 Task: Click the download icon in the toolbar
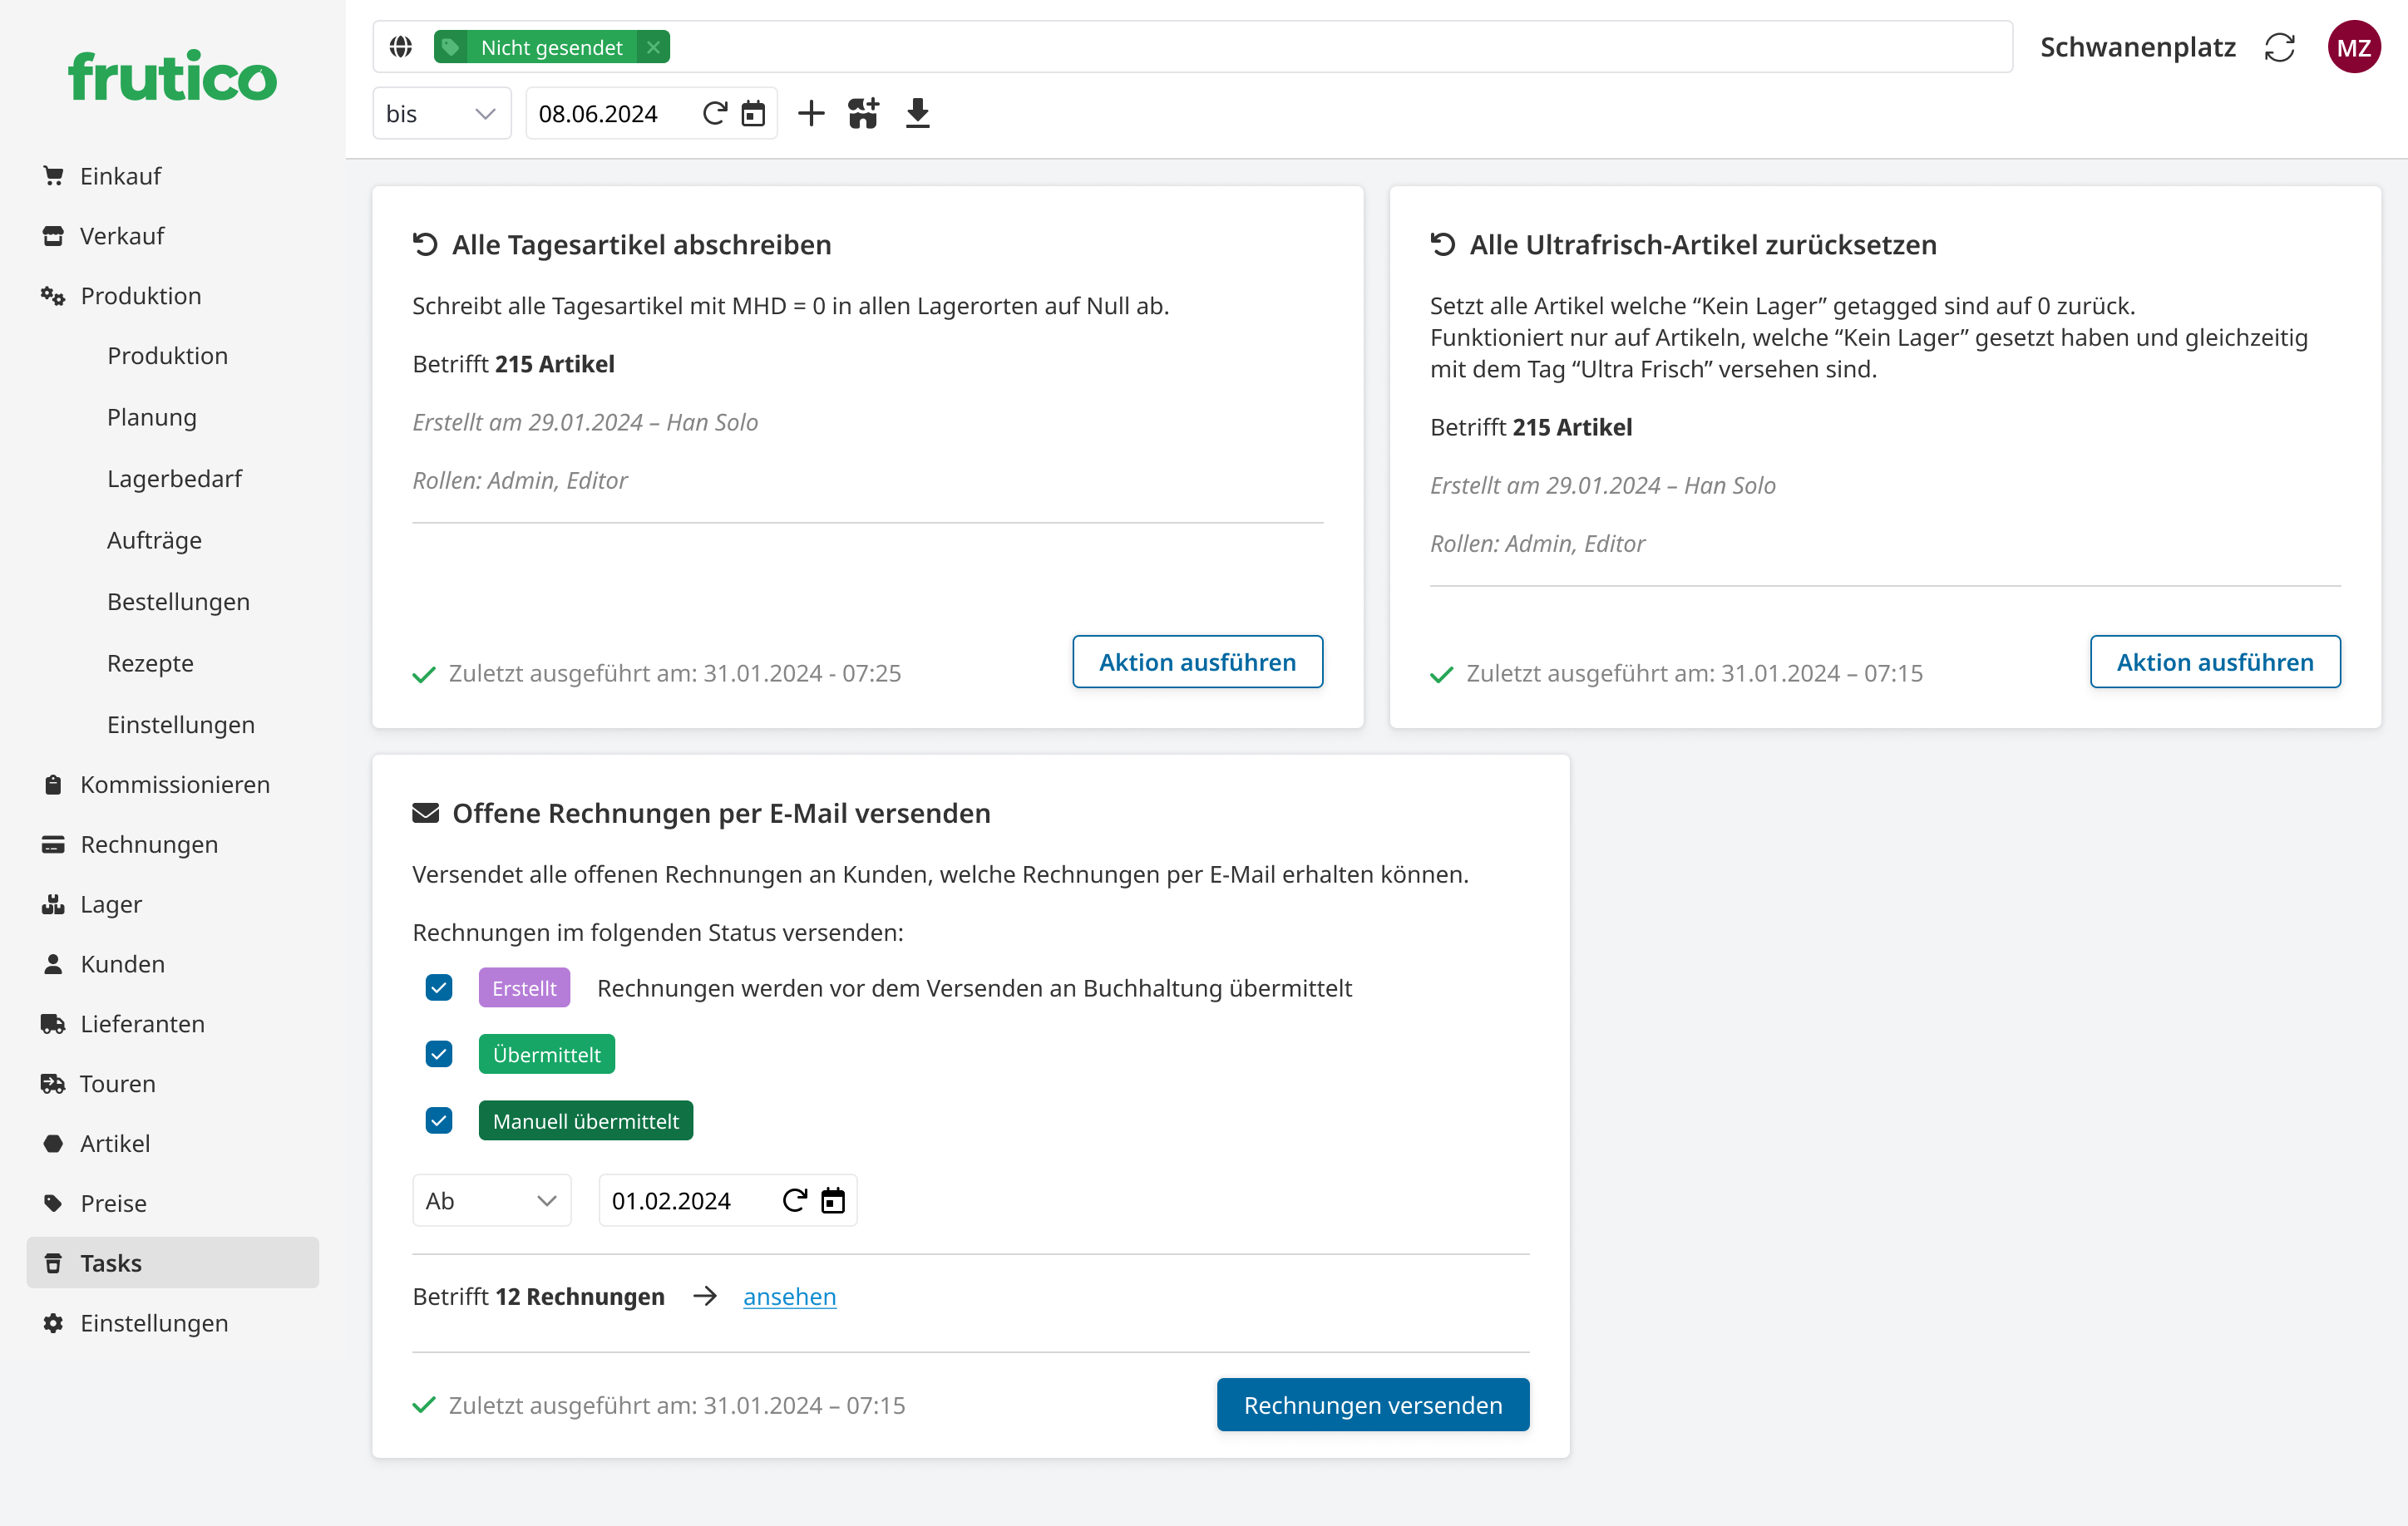pos(917,113)
